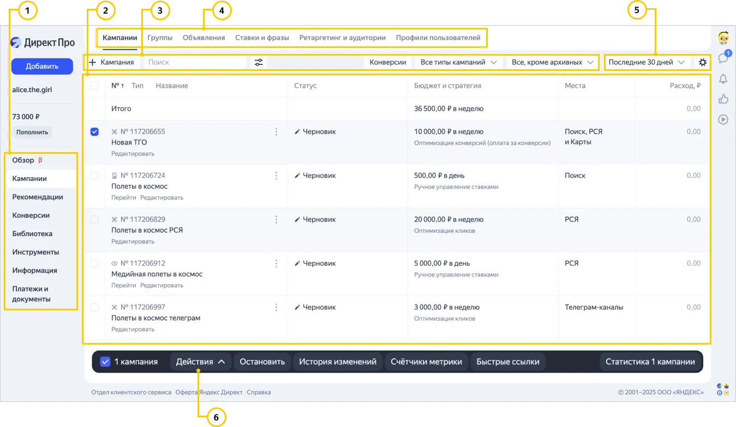Open three-dot menu for Медийная полеты в космос
Screen dimensions: 736x427
276,263
